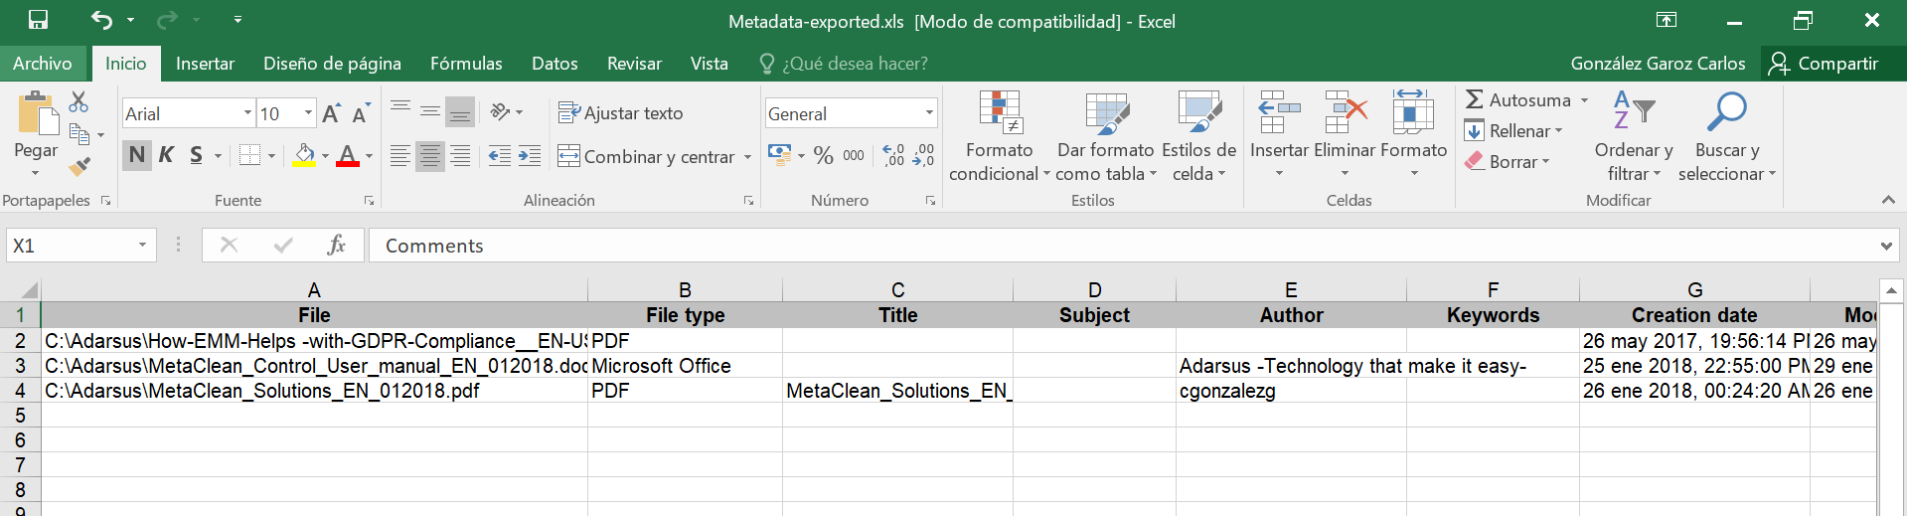Increase indent icon

coord(530,155)
